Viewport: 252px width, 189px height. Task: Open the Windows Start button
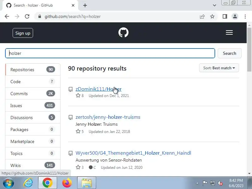point(8,183)
